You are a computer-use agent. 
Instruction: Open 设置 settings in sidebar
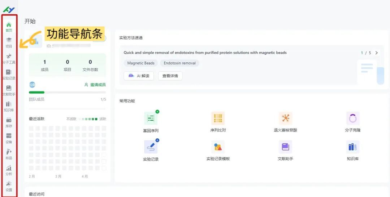click(9, 186)
